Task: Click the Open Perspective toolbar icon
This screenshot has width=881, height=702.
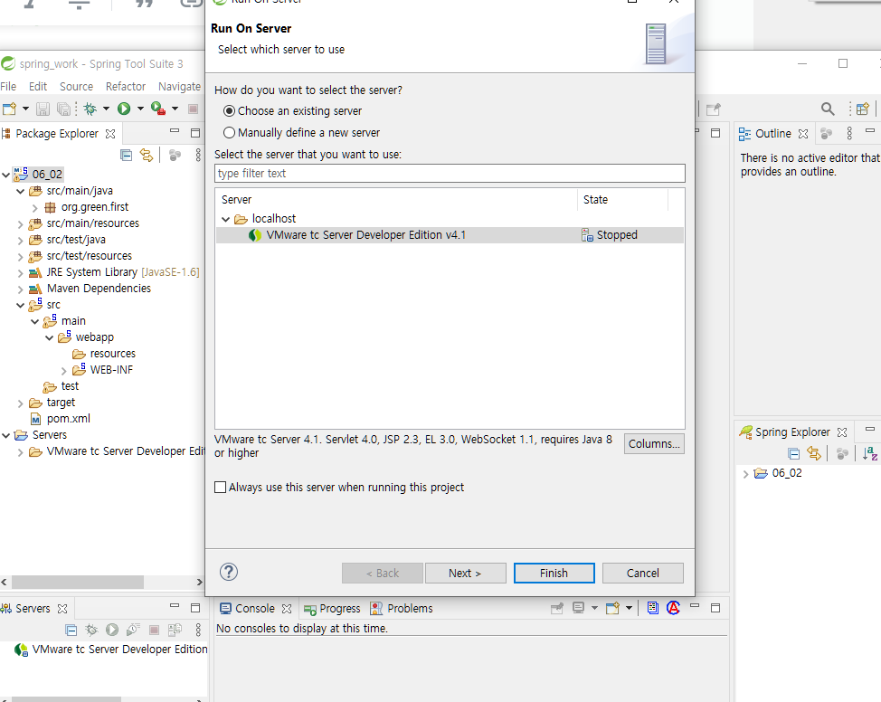Action: point(863,109)
